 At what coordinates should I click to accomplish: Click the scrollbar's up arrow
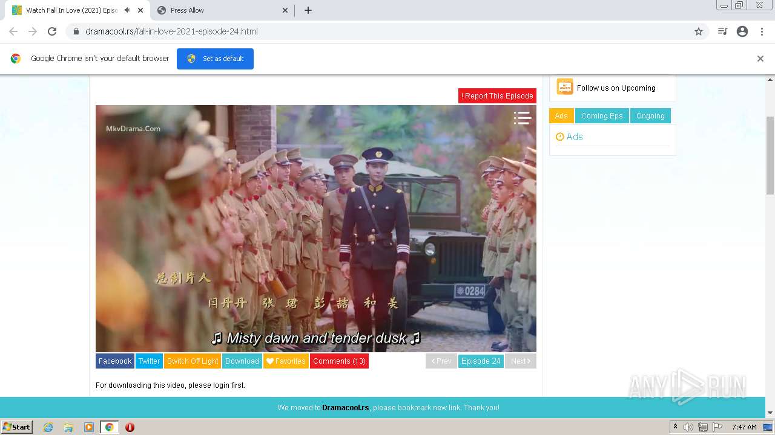tap(770, 79)
